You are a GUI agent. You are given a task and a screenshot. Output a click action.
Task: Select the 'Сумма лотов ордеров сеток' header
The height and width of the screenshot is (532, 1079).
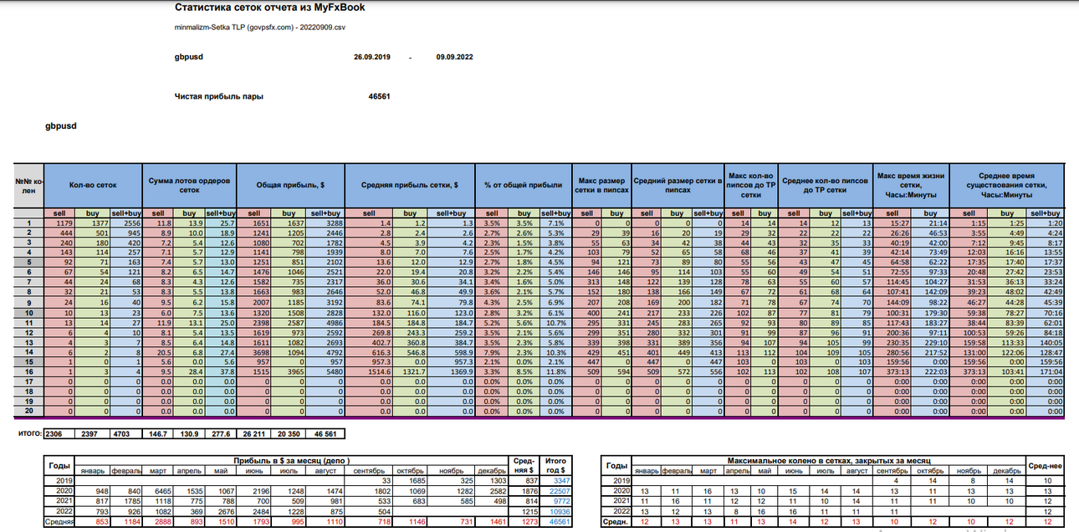pyautogui.click(x=191, y=184)
